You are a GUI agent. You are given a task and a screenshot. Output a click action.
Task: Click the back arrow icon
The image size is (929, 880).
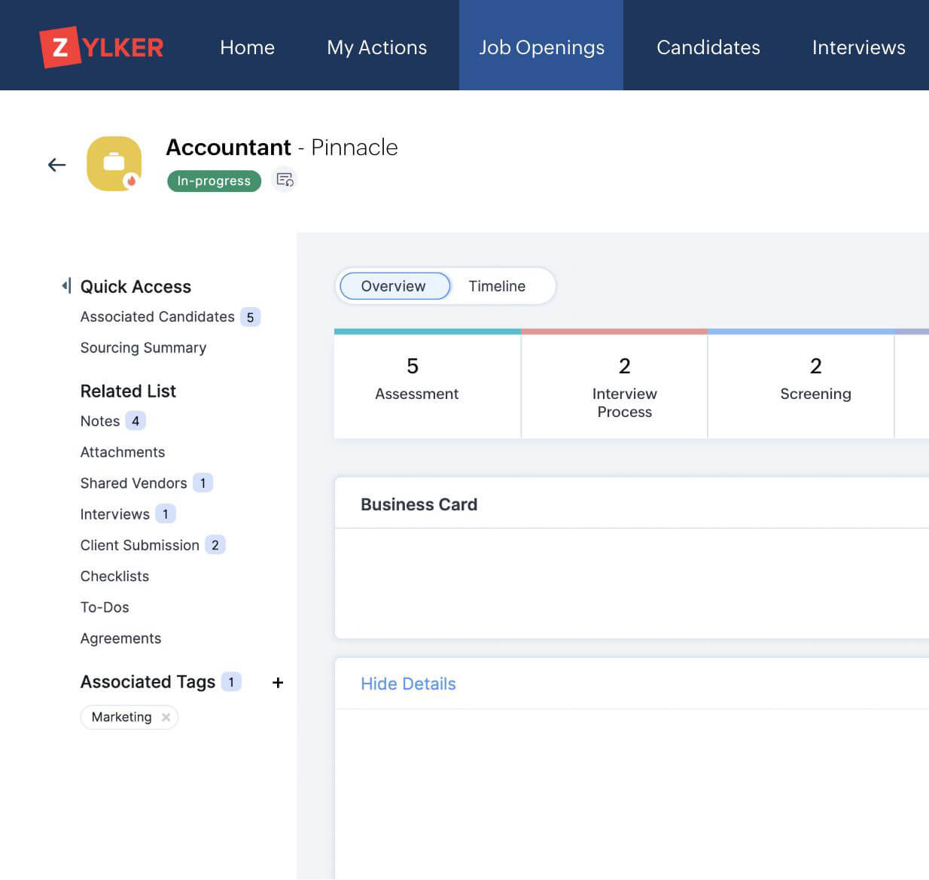click(57, 165)
